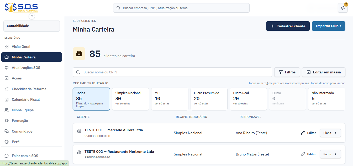Focus the Buscar nome ou CNPJ field
Image resolution: width=353 pixels, height=166 pixels.
click(x=172, y=72)
